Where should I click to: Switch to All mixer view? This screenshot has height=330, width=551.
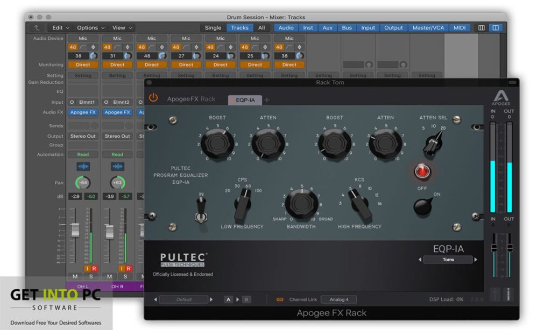tap(262, 28)
